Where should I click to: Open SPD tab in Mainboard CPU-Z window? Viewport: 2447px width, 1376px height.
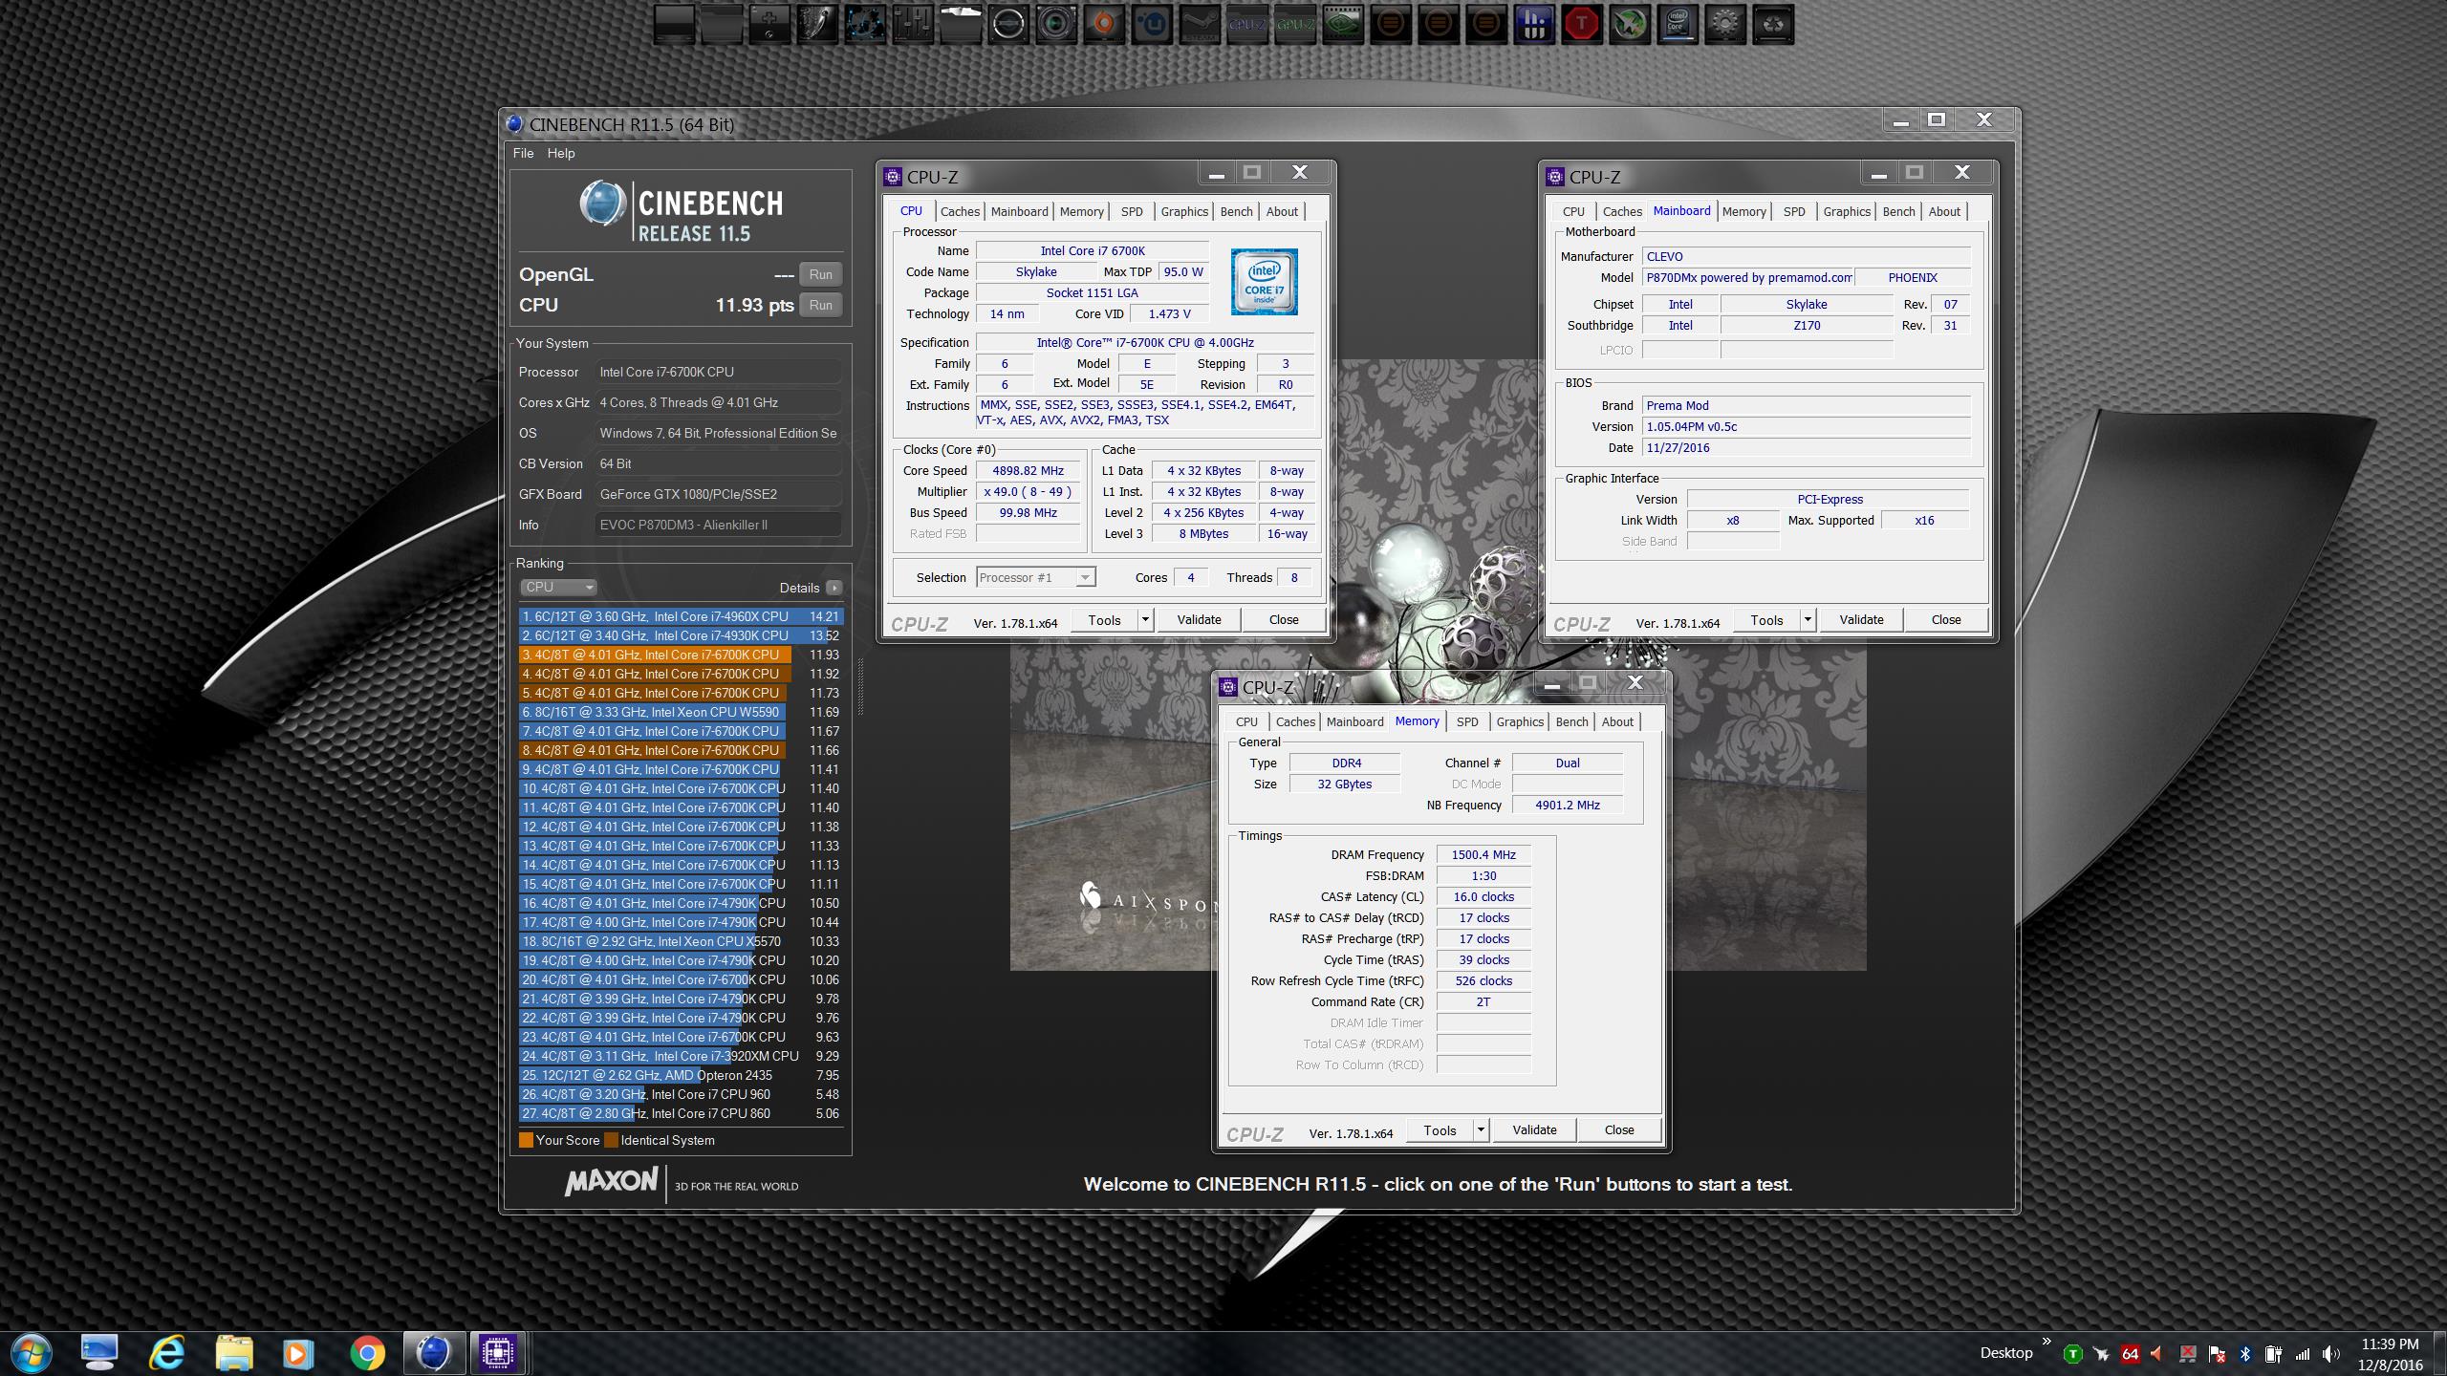1794,211
